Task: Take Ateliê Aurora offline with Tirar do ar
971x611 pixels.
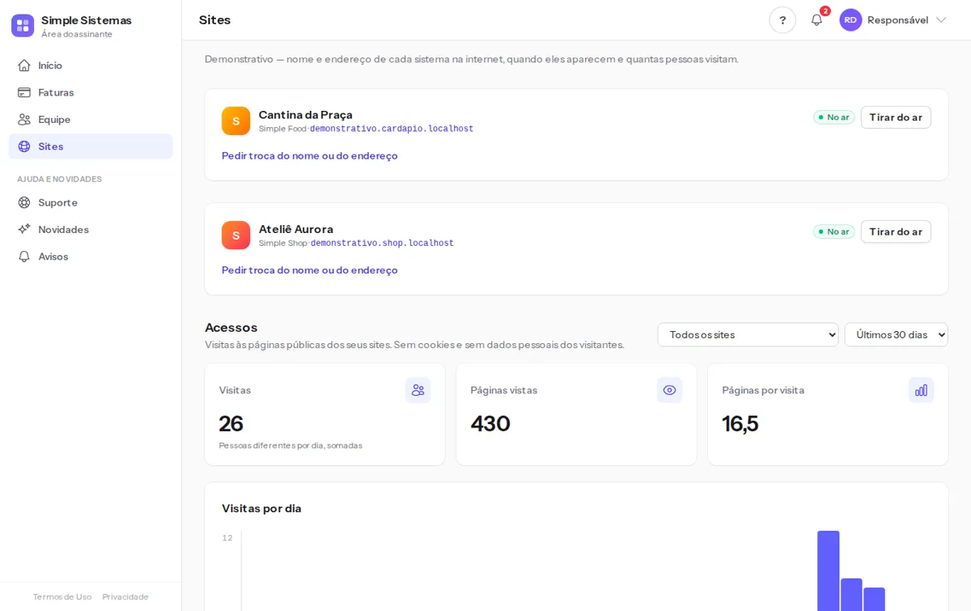Action: pyautogui.click(x=896, y=231)
